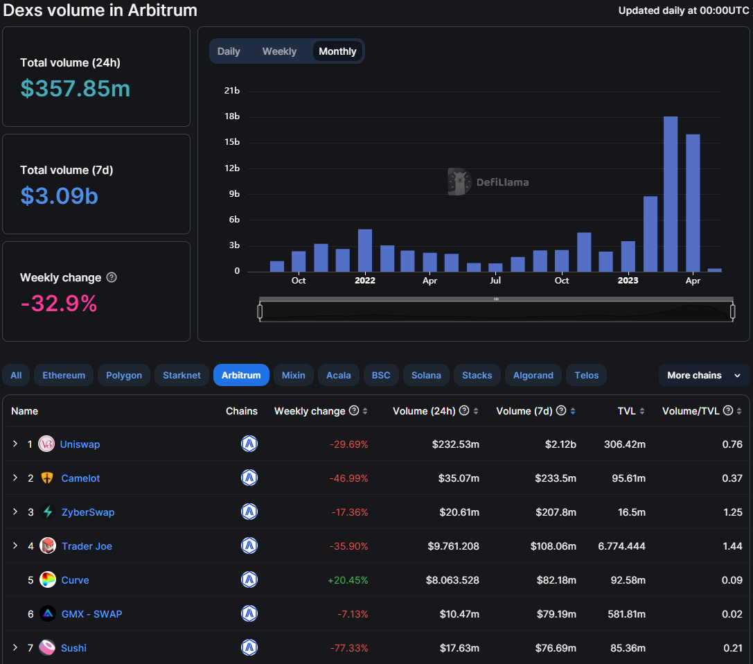Select the All chains tab
The height and width of the screenshot is (664, 753).
coord(17,375)
